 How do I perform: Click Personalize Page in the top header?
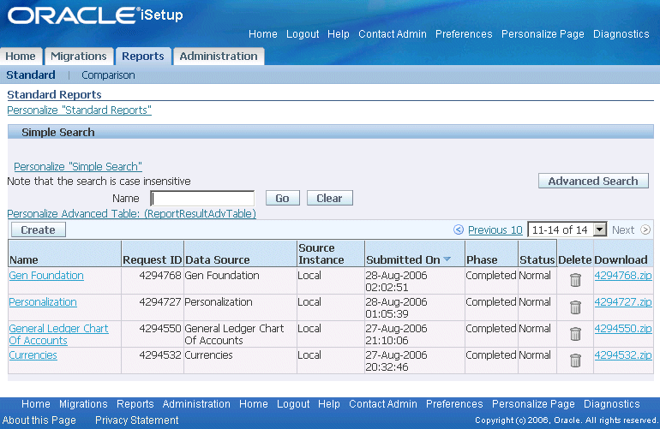(x=543, y=34)
